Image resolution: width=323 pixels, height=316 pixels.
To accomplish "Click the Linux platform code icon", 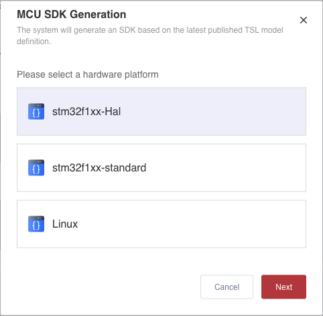I will point(36,224).
